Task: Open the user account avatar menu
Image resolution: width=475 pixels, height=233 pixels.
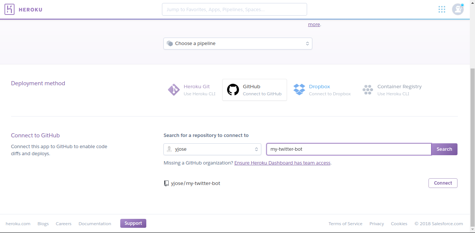Action: pyautogui.click(x=458, y=9)
